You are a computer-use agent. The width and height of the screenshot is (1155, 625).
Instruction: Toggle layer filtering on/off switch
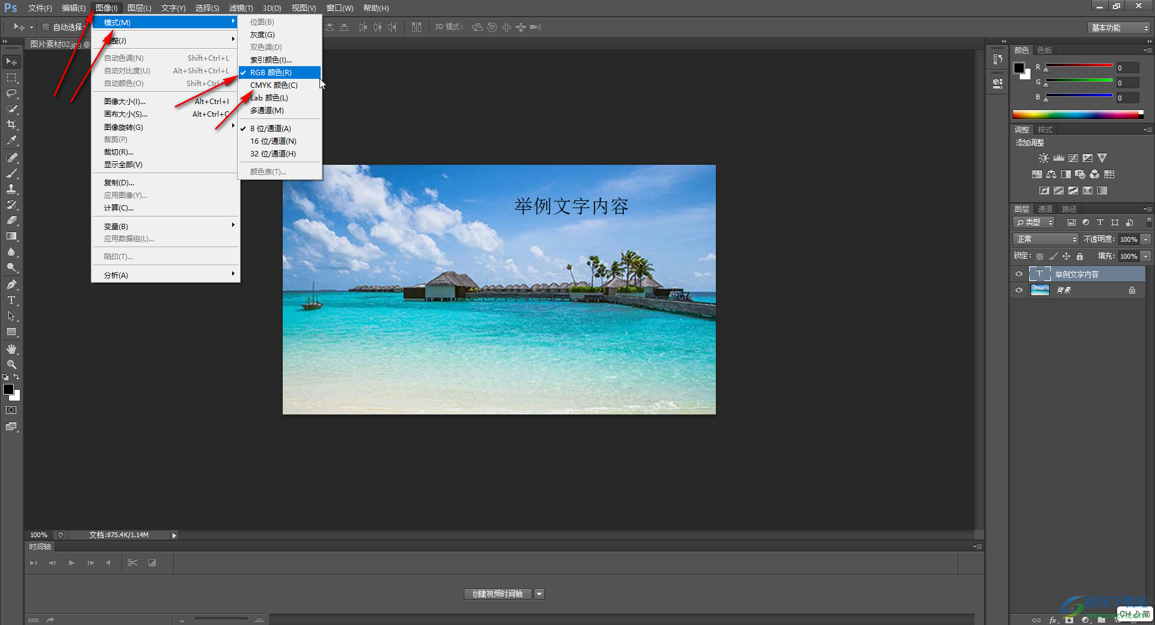(1149, 222)
